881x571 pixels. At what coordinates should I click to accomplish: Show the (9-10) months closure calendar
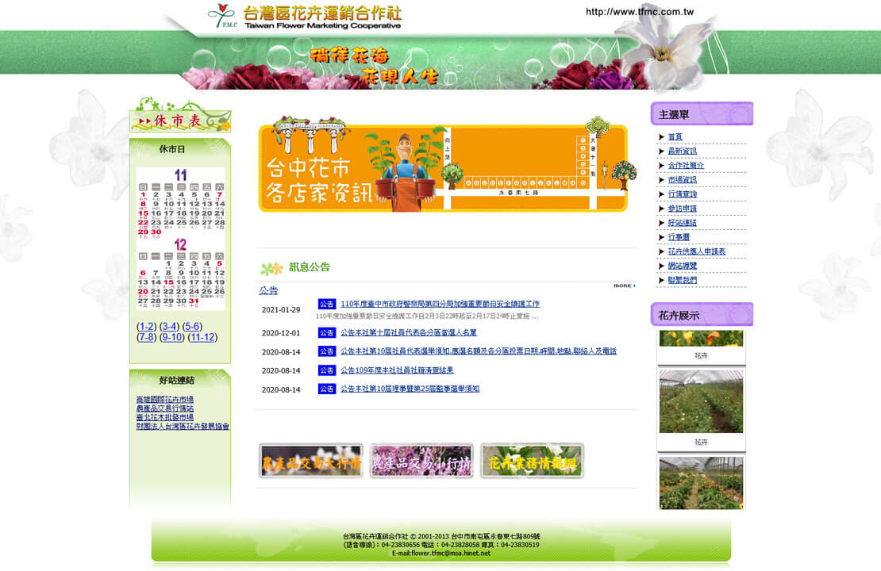[172, 337]
